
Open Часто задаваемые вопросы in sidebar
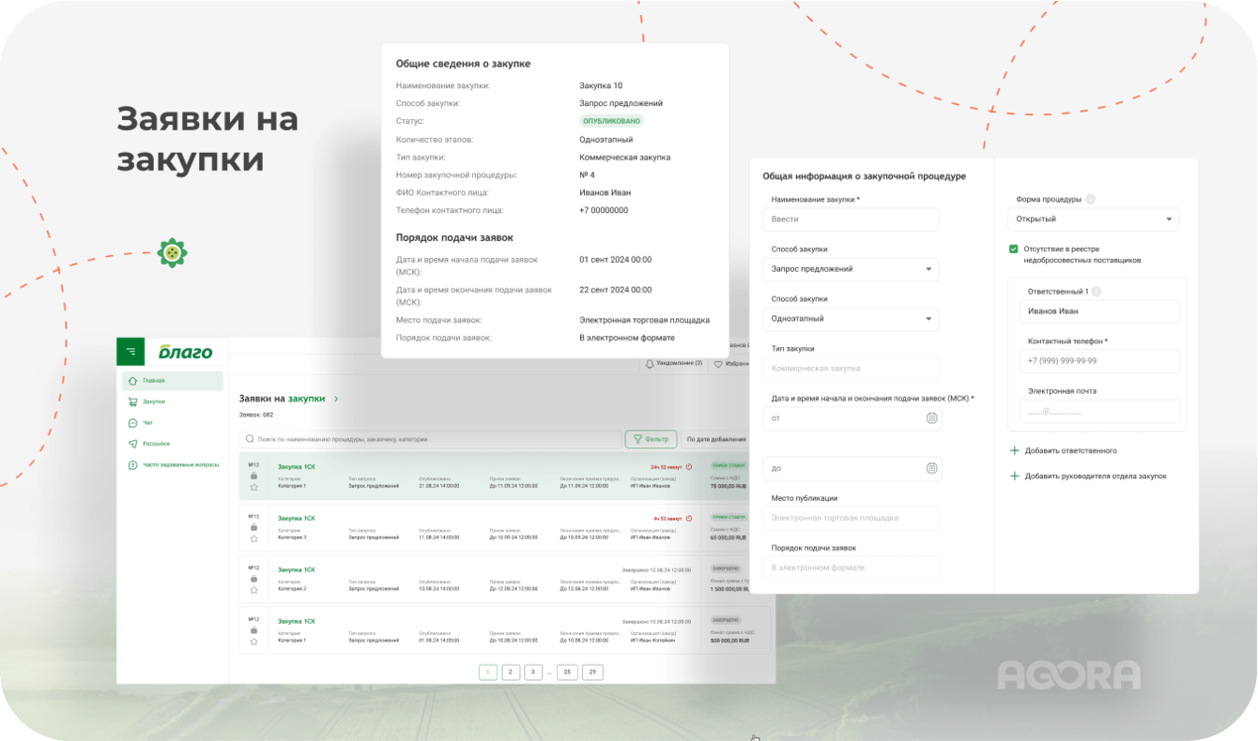pyautogui.click(x=173, y=464)
